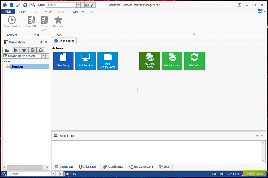This screenshot has height=178, width=268.
Task: Click the Close VPN ribbon icon
Action: click(x=44, y=20)
